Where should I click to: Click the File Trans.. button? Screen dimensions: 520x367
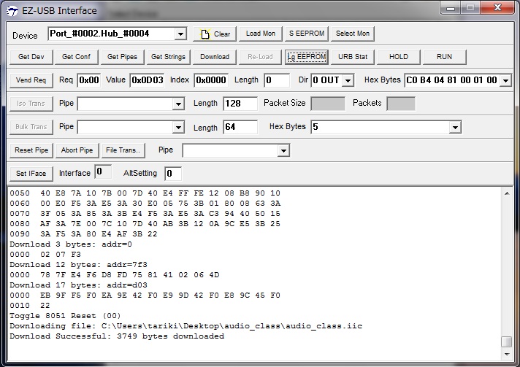click(x=123, y=150)
